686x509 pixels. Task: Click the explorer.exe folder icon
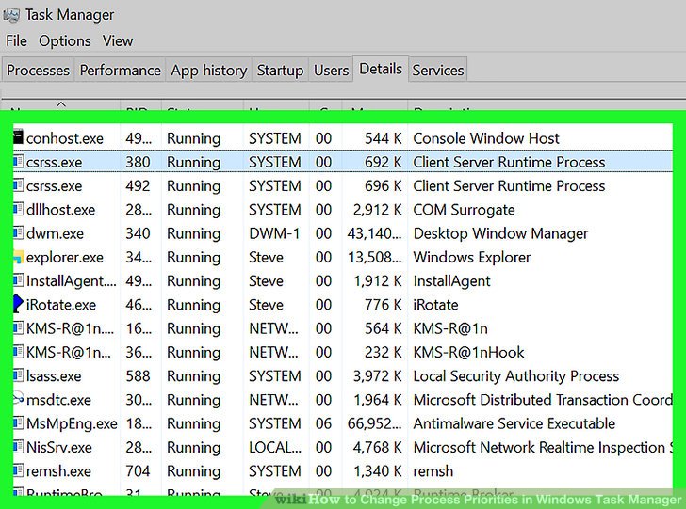(x=18, y=257)
